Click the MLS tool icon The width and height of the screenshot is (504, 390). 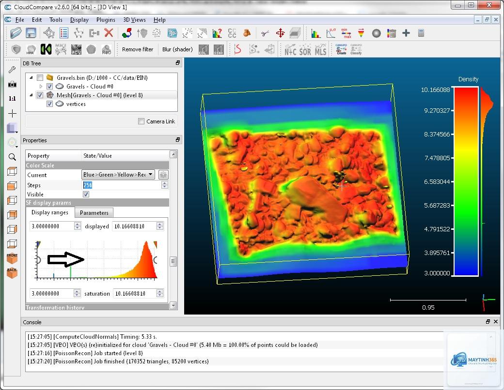(320, 50)
